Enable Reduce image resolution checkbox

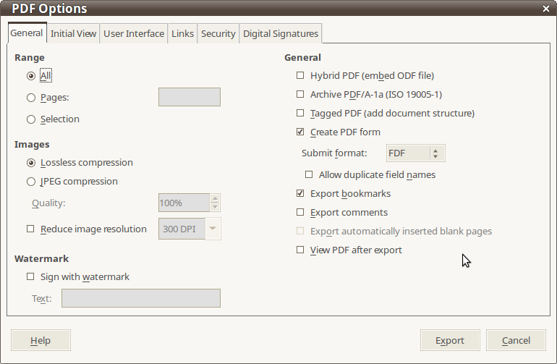30,229
